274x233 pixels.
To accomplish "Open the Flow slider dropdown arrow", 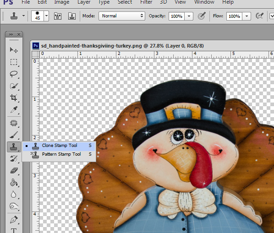I will pyautogui.click(x=247, y=16).
